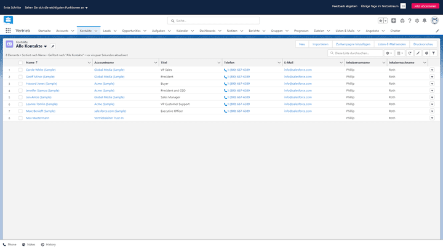Click the refresh list button

[x=410, y=53]
